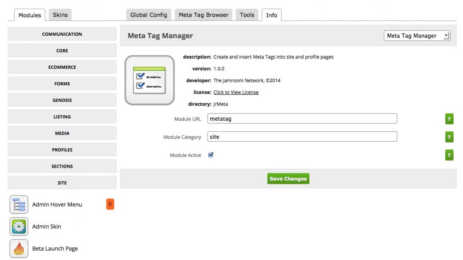This screenshot has width=463, height=260.
Task: Uncheck the Module Active checkbox
Action: click(x=211, y=155)
